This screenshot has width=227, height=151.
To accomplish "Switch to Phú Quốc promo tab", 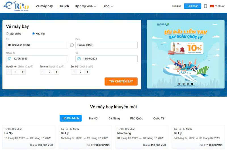I will 136,118.
